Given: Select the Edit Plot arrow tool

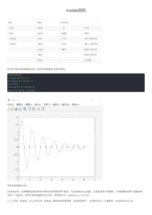Looking at the screenshot, I should pyautogui.click(x=39, y=109).
